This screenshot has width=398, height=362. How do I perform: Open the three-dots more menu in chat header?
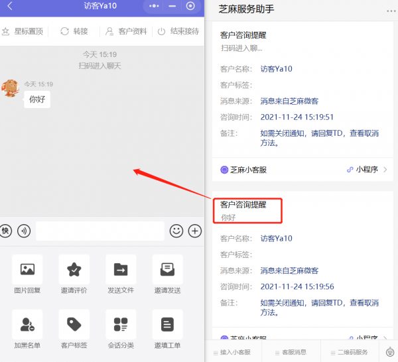coord(154,6)
